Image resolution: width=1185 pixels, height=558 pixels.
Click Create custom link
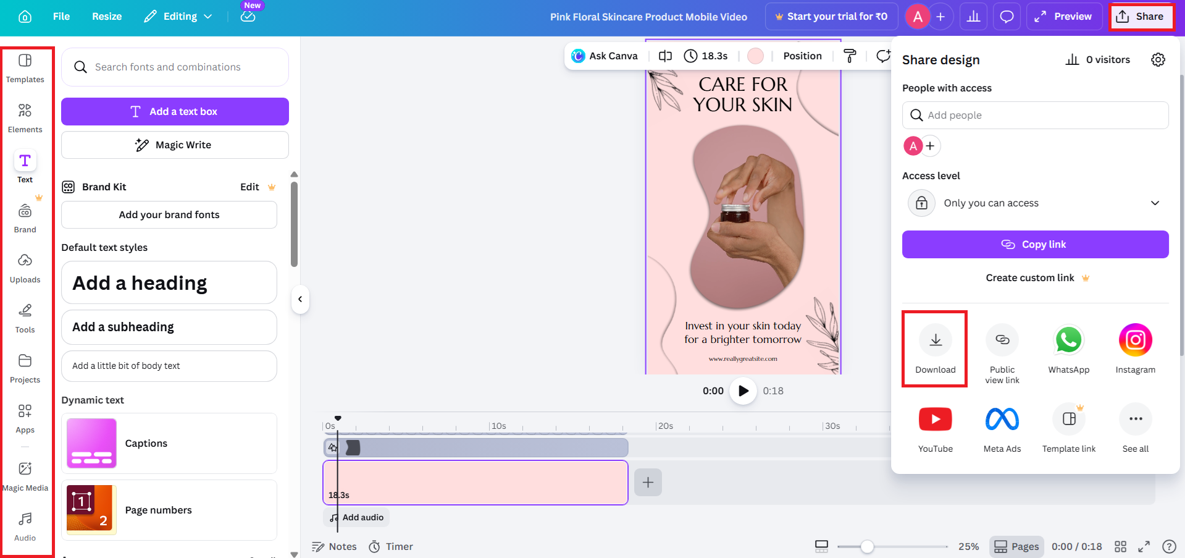(x=1037, y=277)
